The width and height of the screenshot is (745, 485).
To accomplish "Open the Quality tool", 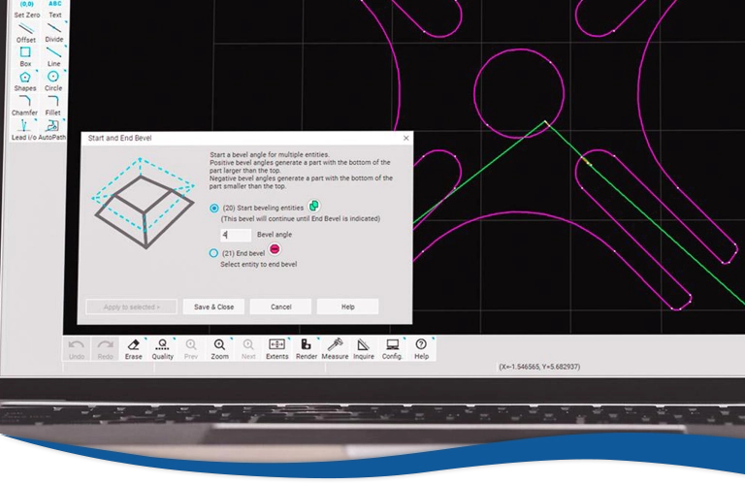I will pyautogui.click(x=162, y=347).
